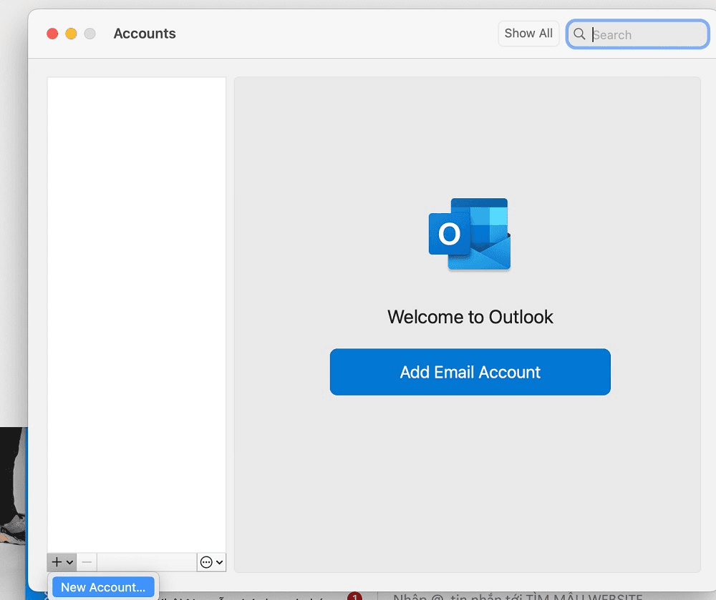Click the Add Email Account button
This screenshot has width=716, height=600.
470,372
